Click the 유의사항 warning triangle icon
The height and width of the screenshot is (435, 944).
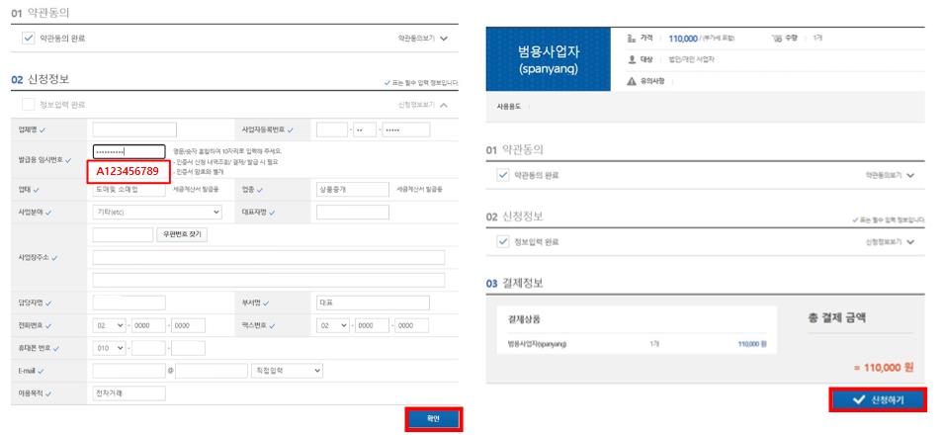click(x=632, y=82)
